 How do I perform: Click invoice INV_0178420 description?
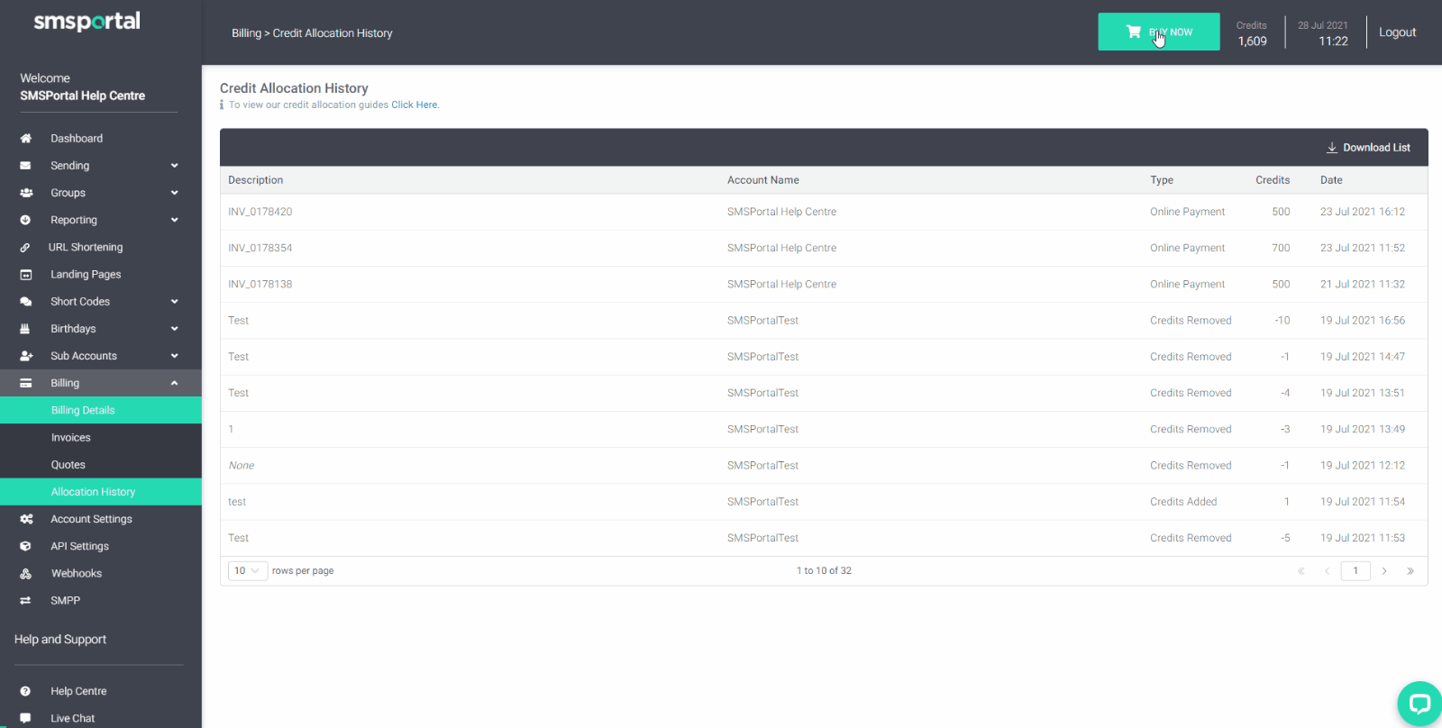pyautogui.click(x=260, y=212)
